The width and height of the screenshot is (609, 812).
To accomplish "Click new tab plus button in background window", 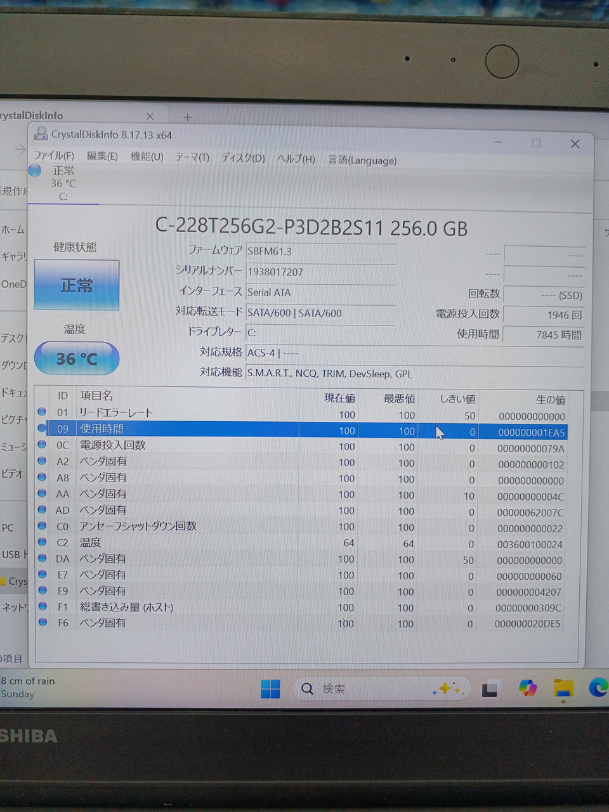I will [x=187, y=117].
